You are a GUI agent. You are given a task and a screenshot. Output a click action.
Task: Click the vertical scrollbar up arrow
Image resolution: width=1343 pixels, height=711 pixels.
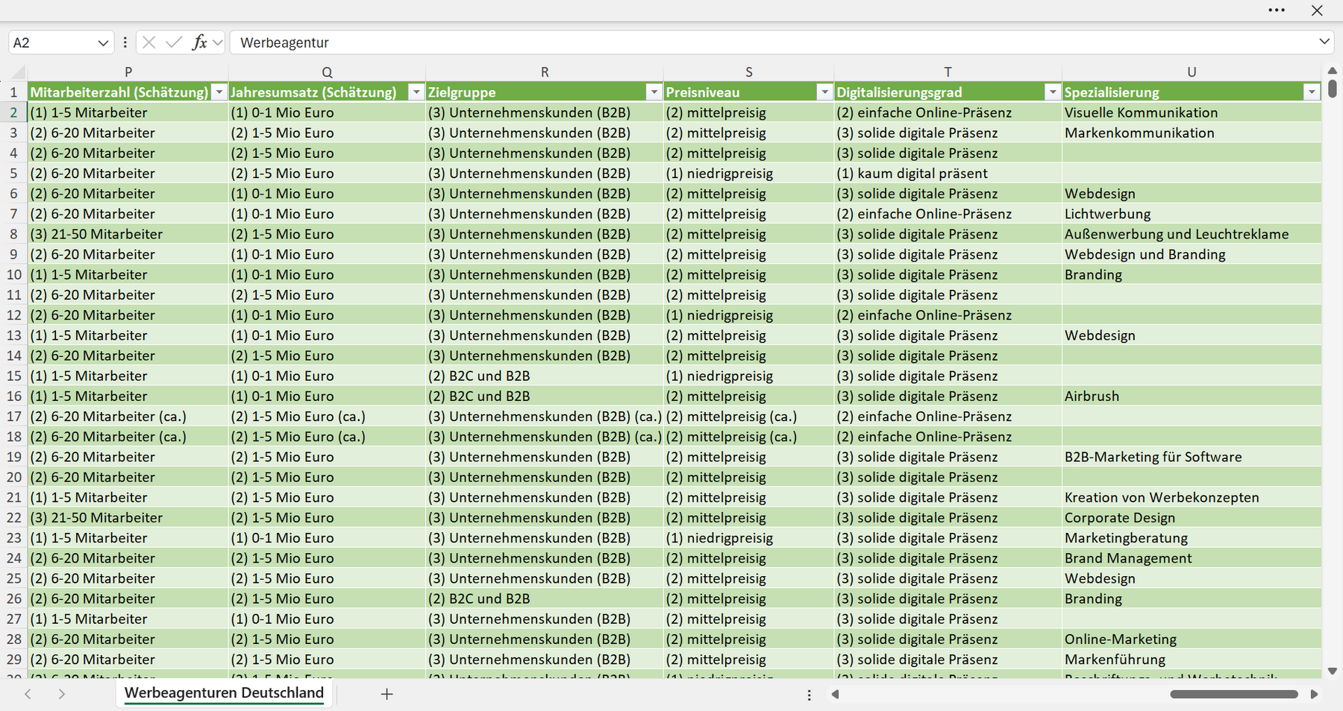(1333, 71)
